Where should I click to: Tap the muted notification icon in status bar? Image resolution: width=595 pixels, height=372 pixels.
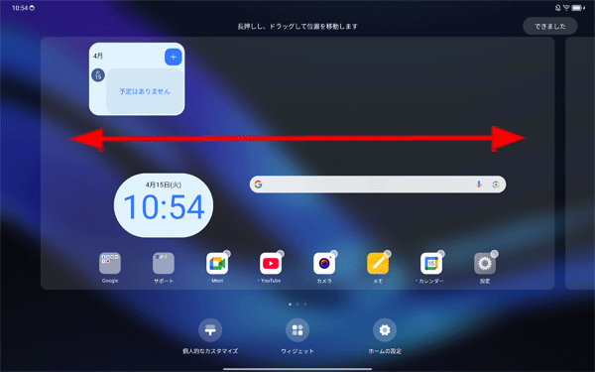coord(557,8)
